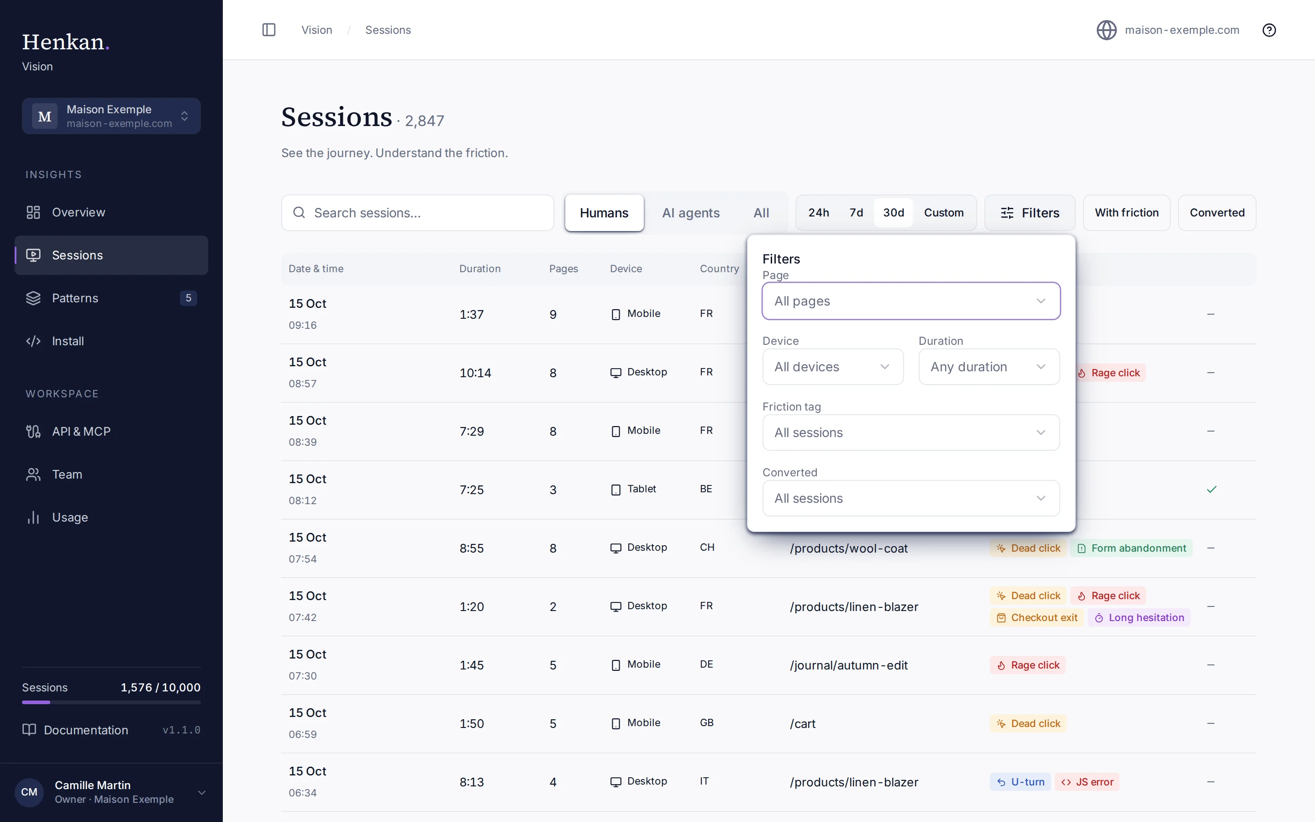Toggle the Converted quick filter
Viewport: 1315px width, 822px height.
point(1217,212)
